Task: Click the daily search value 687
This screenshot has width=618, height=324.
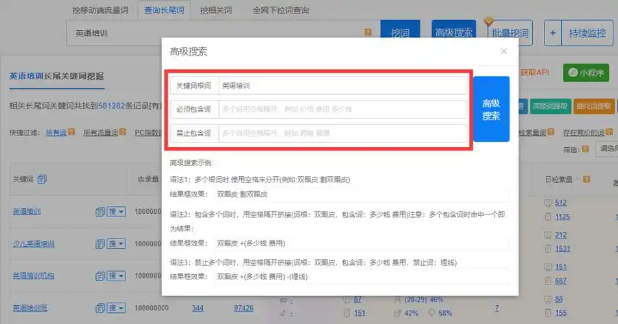Action: tap(561, 281)
